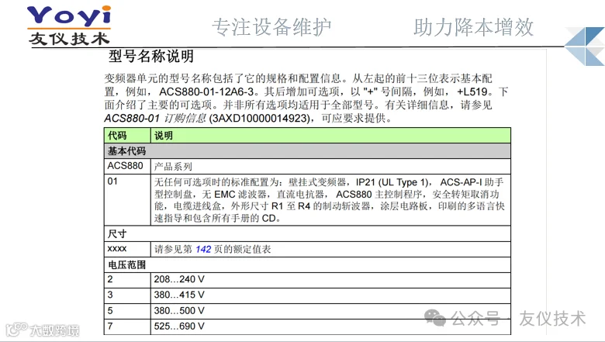The height and width of the screenshot is (342, 605).
Task: Select the 525…690 V cell
Action: pos(330,326)
